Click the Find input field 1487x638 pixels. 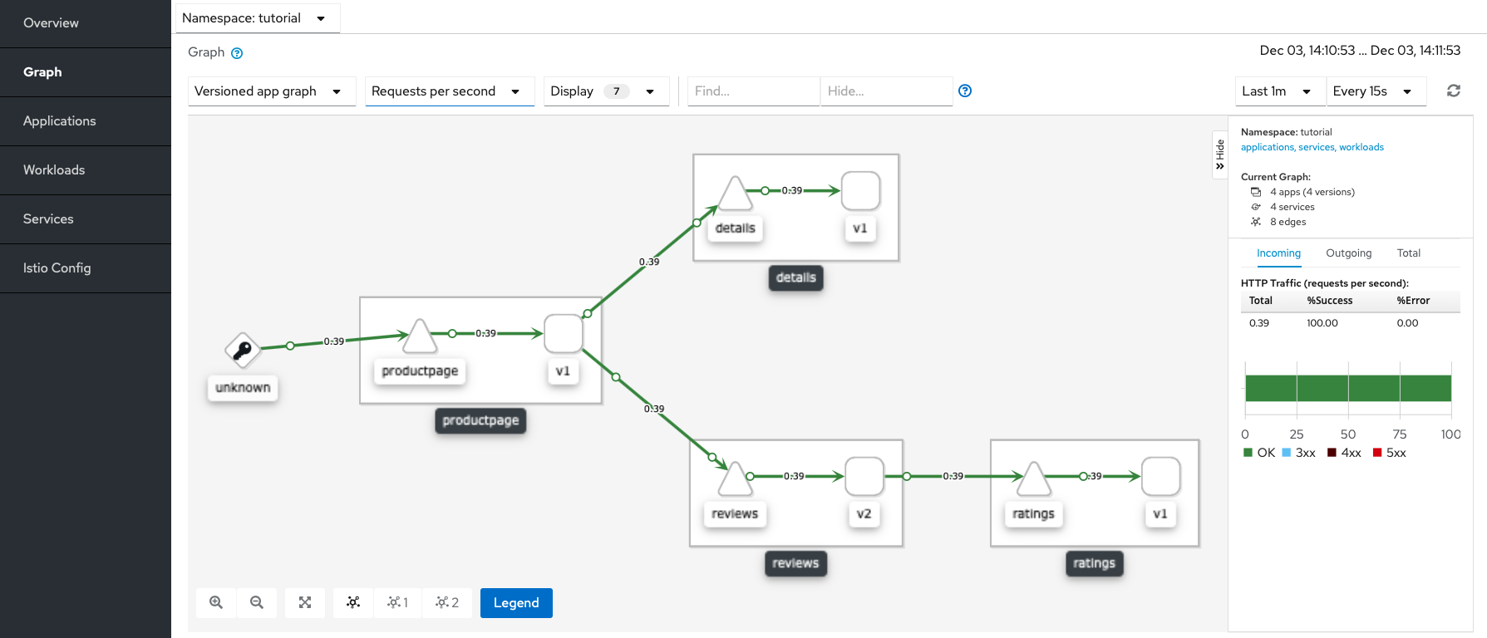(754, 91)
